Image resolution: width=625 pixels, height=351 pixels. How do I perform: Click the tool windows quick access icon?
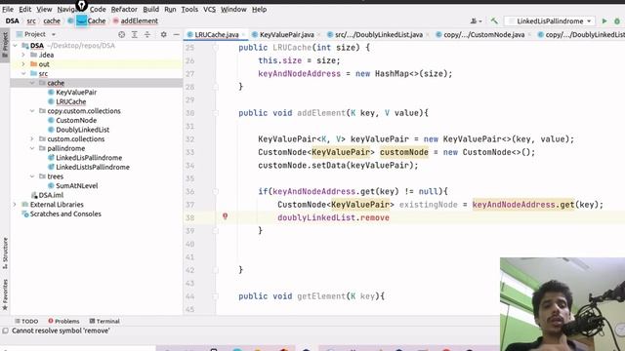pyautogui.click(x=5, y=331)
